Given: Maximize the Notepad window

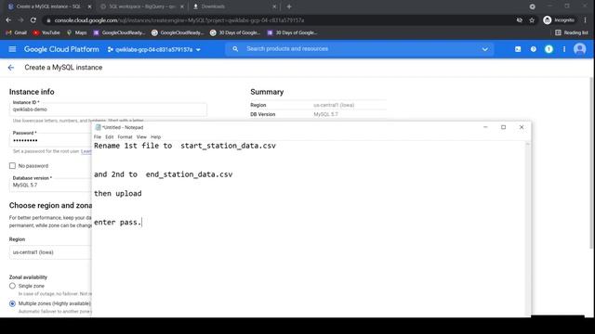Looking at the screenshot, I should [x=503, y=127].
